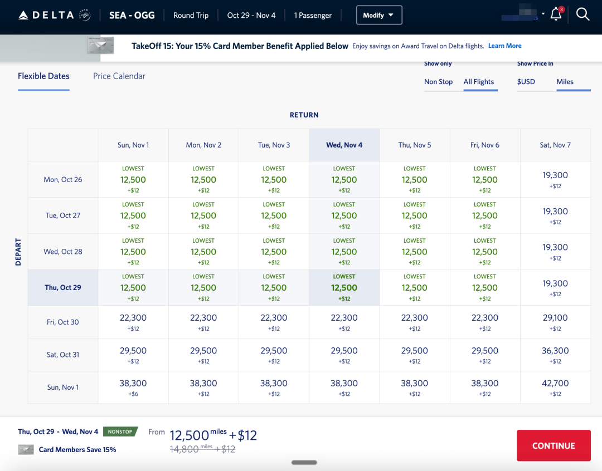
Task: Click the credit card image in TakeOff 15 banner
Action: tap(100, 46)
